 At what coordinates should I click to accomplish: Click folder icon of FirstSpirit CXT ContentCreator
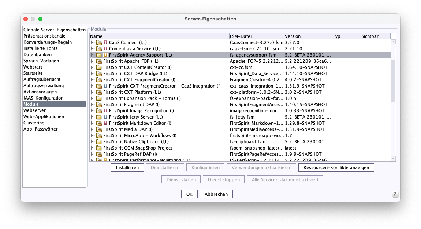(99, 67)
